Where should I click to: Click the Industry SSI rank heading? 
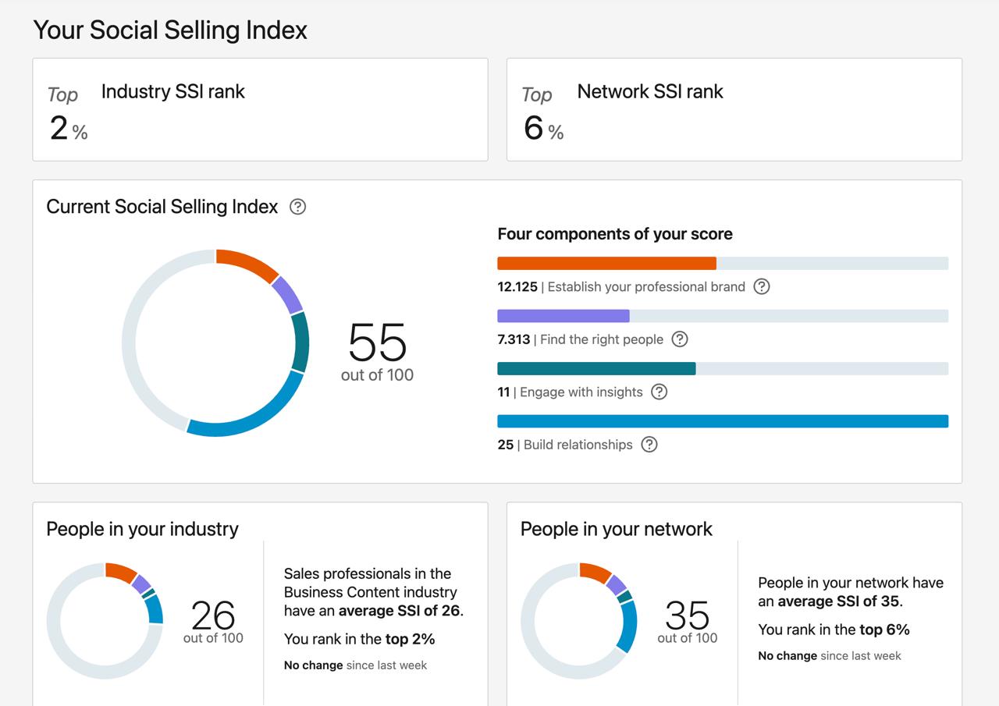pos(173,91)
